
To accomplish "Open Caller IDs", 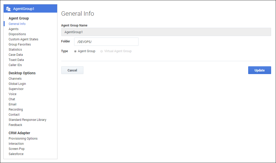I will click(x=15, y=65).
